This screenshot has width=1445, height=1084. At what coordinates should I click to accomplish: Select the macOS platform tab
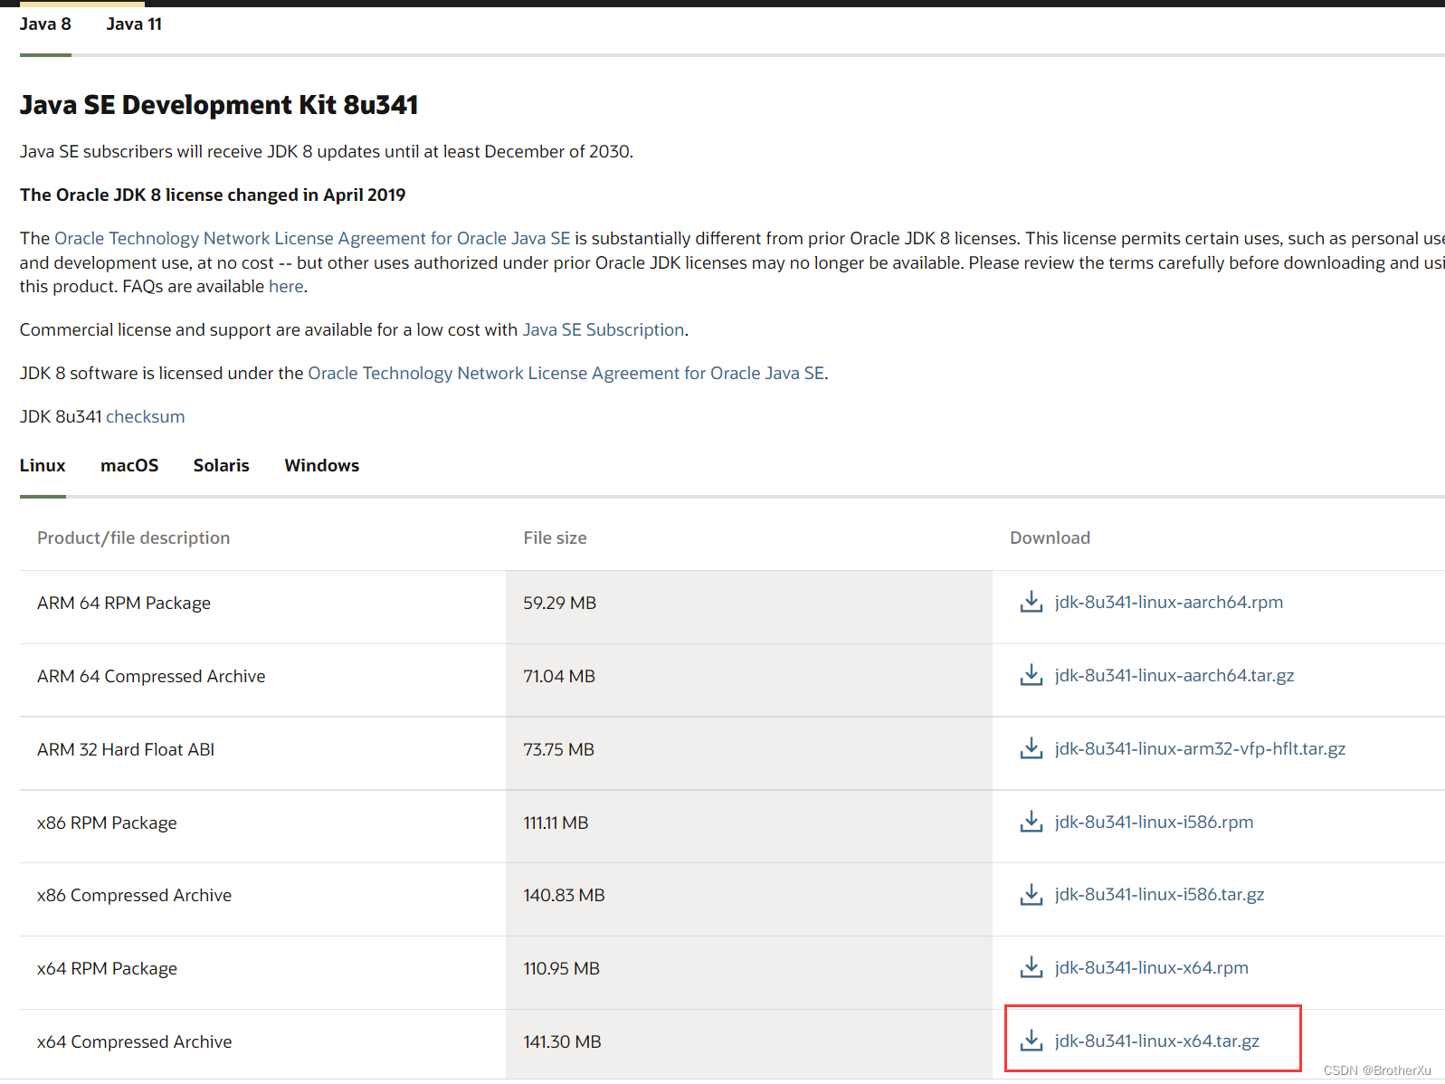click(129, 465)
